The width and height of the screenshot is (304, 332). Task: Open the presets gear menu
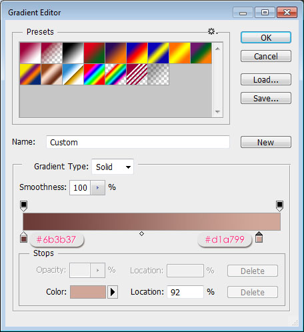(213, 31)
